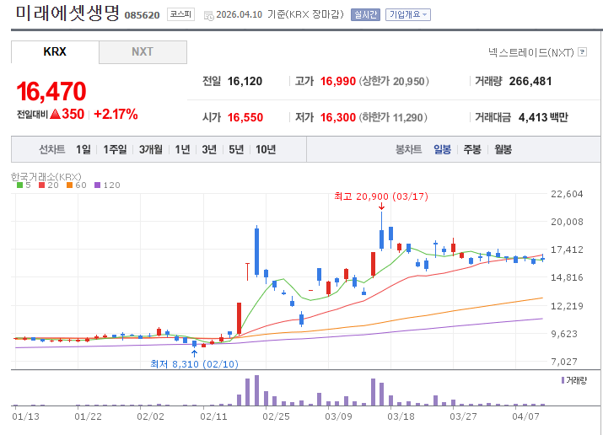Show the 월봉 monthly candle chart
Screen dimensions: 603x435
coord(503,149)
